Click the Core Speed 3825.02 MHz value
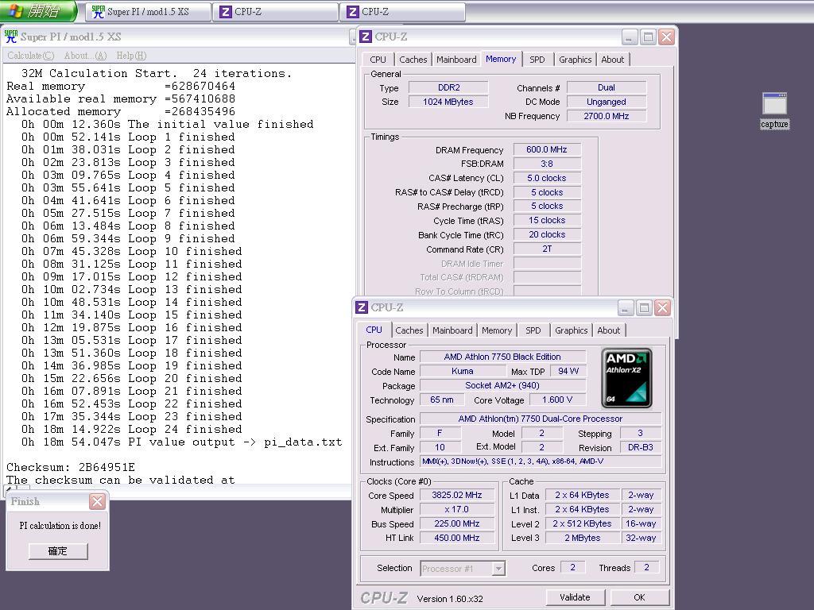Viewport: 814px width, 610px height. (457, 496)
